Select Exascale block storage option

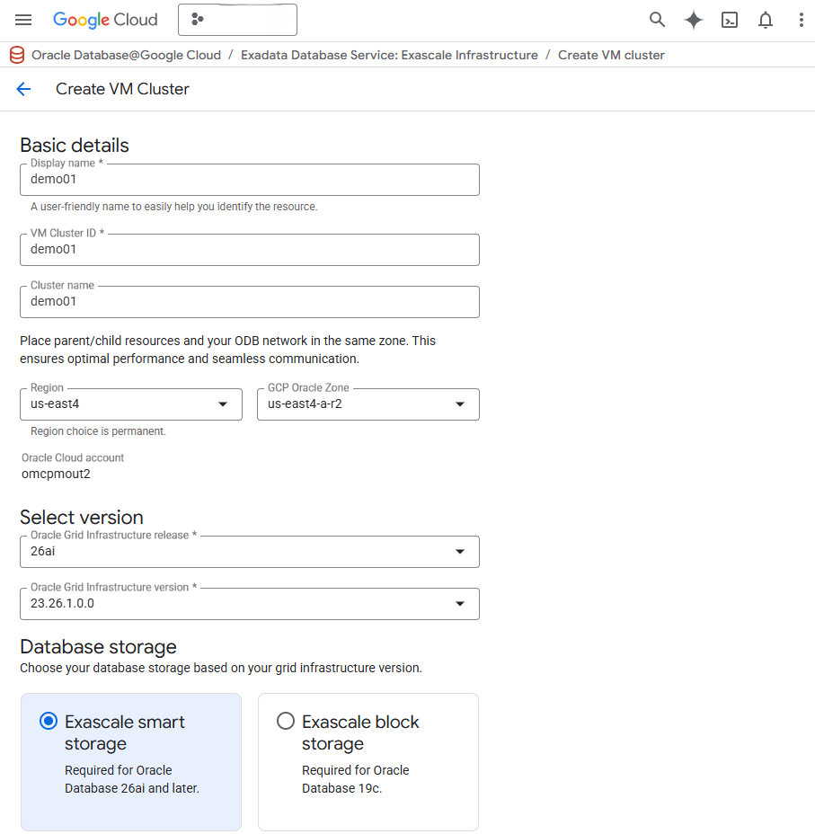pos(368,762)
